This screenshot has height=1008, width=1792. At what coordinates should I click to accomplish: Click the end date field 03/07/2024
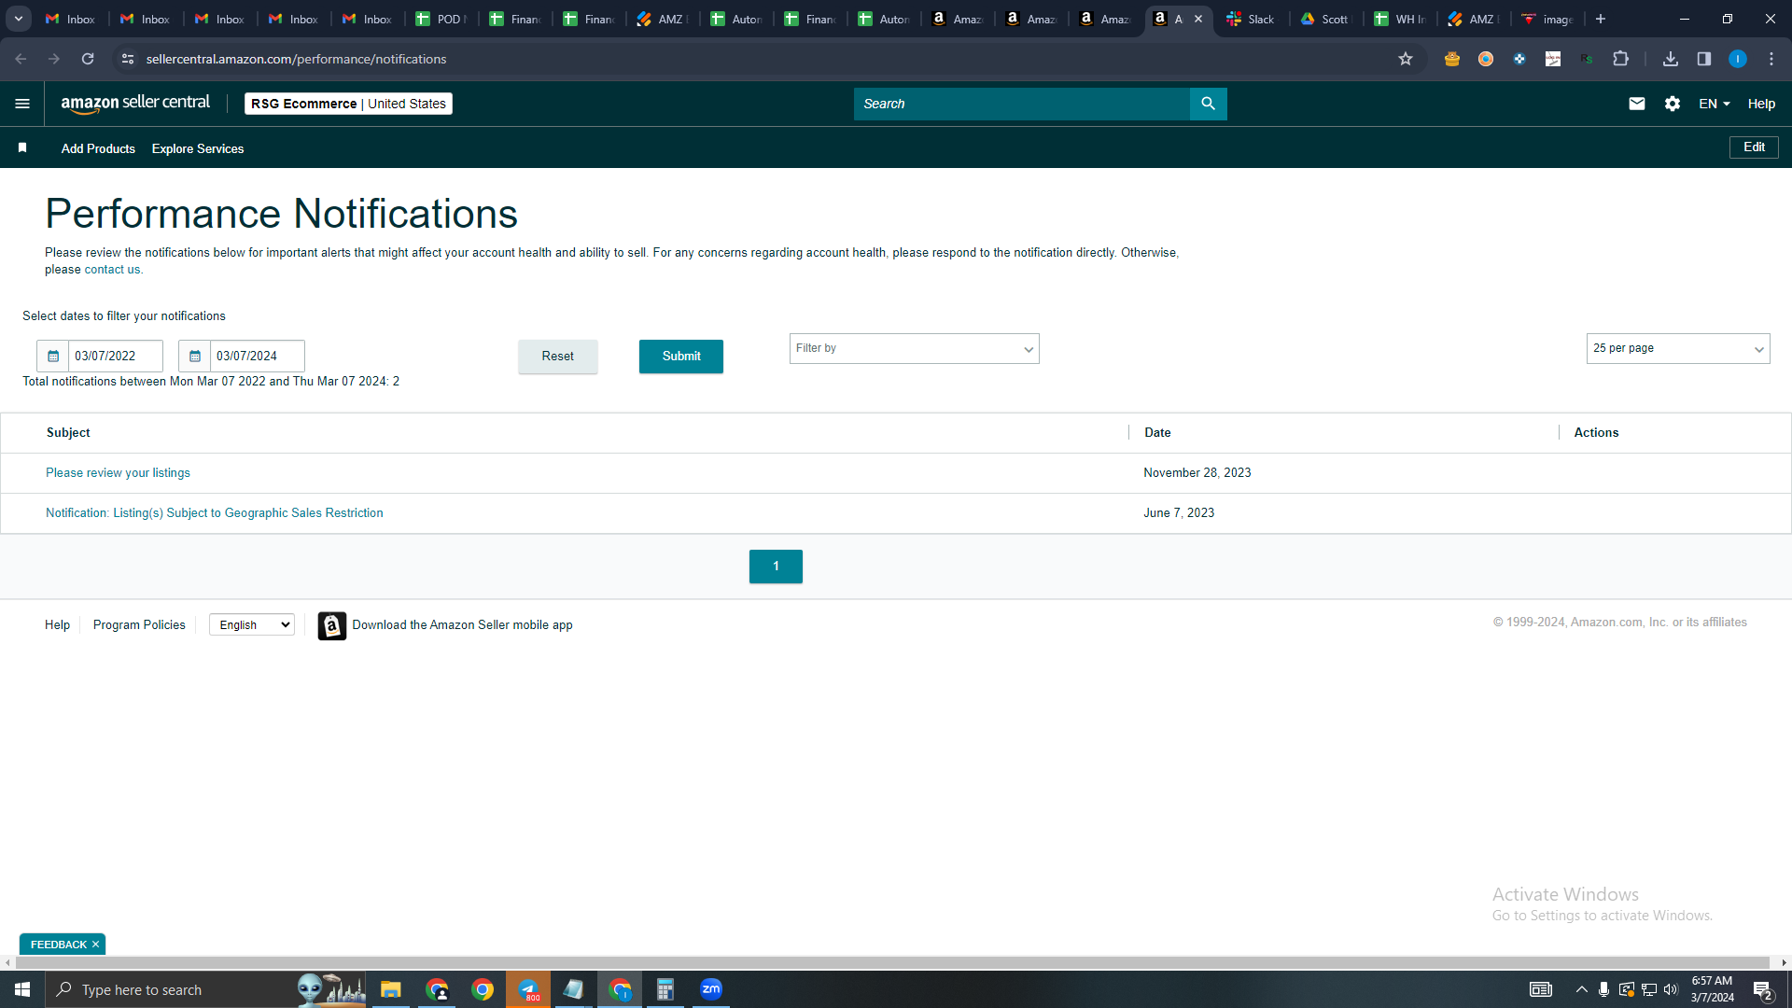click(258, 356)
